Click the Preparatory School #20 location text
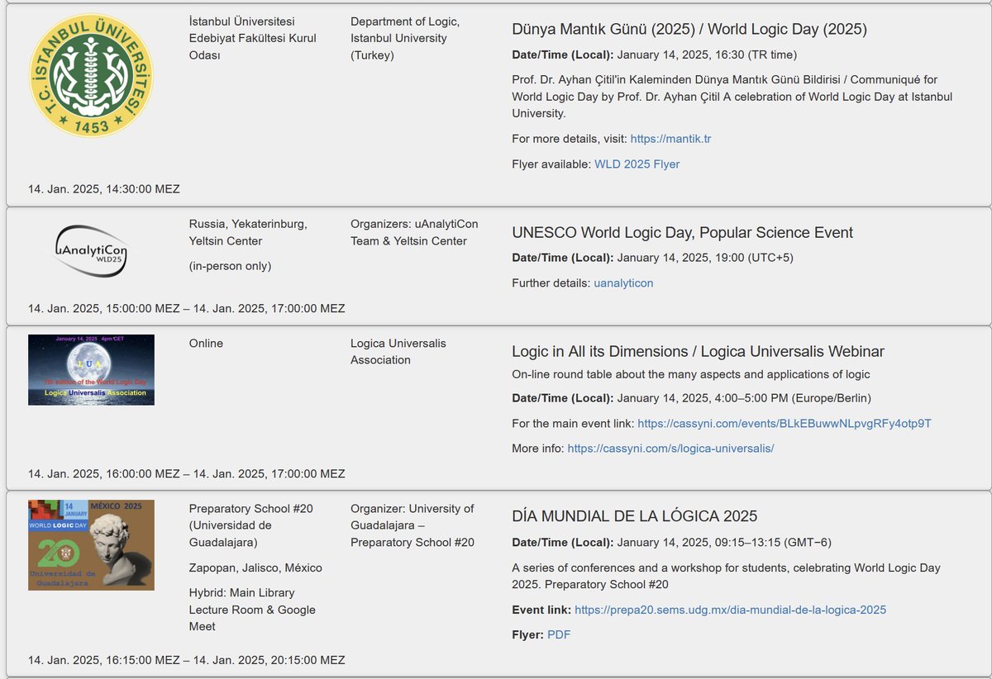Screen dimensions: 992x679 [250, 525]
